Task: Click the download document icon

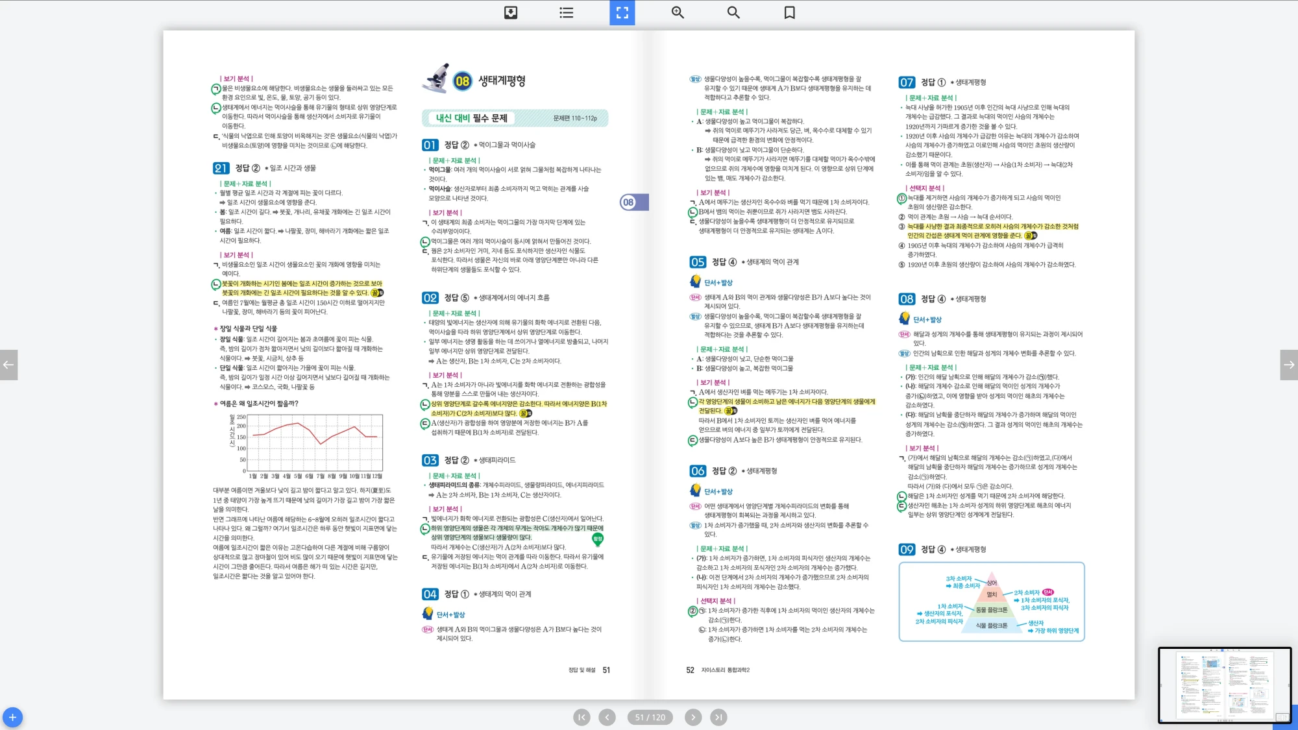Action: pos(511,12)
